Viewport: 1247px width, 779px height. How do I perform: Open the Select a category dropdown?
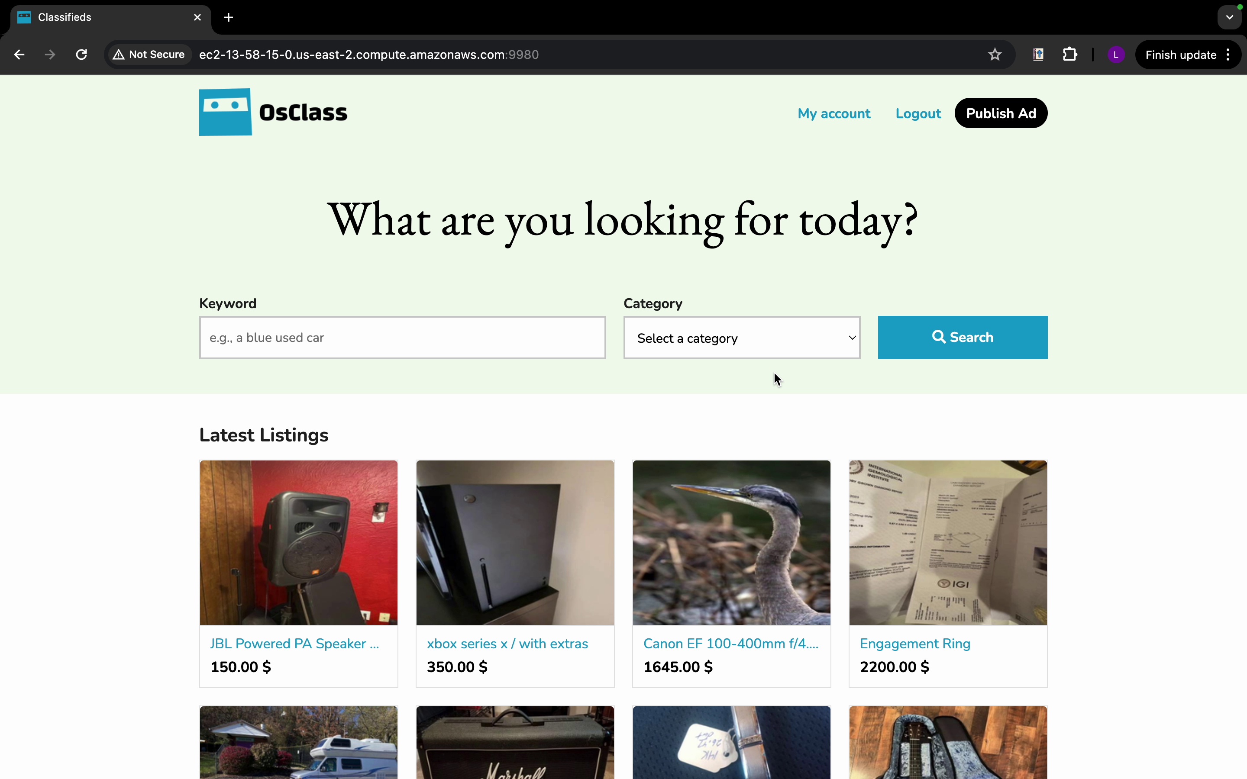coord(742,338)
